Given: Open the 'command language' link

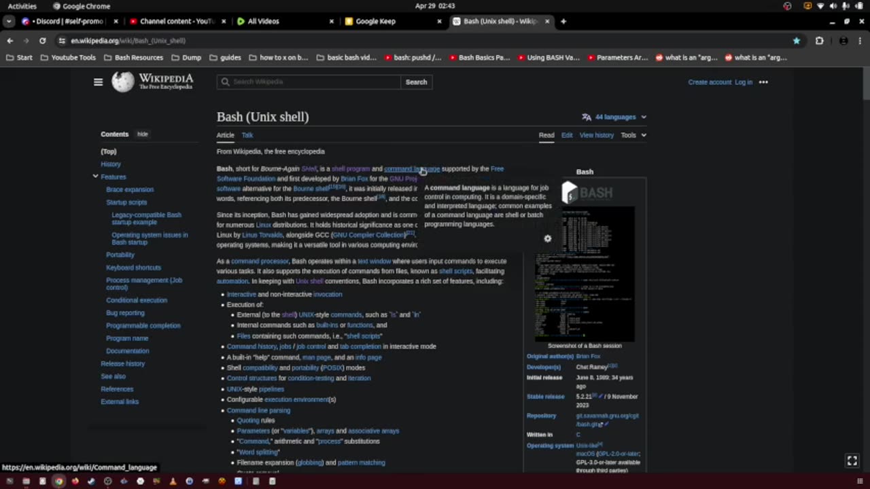Looking at the screenshot, I should coord(412,168).
